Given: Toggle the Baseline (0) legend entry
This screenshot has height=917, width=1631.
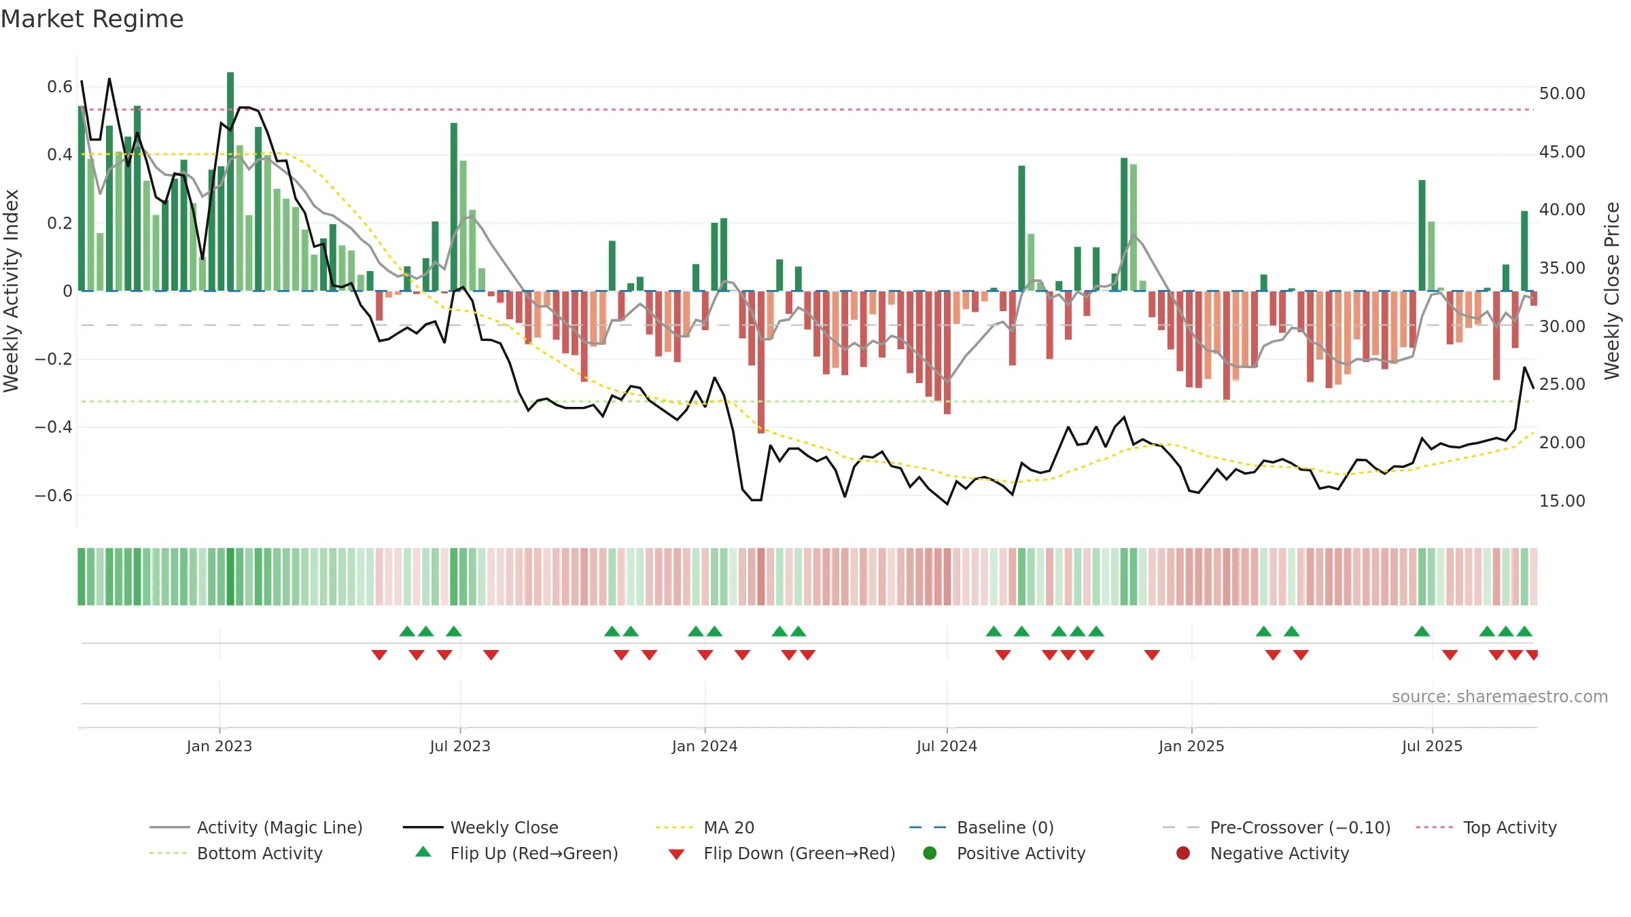Looking at the screenshot, I should coord(981,827).
